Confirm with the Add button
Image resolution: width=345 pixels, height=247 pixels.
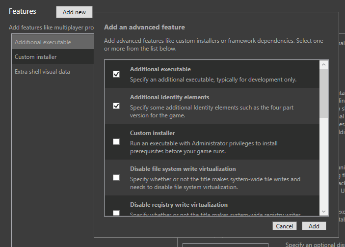314,226
